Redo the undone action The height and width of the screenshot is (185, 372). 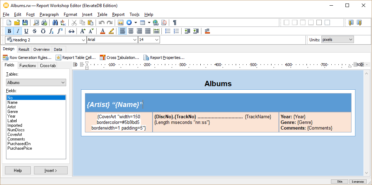point(110,23)
